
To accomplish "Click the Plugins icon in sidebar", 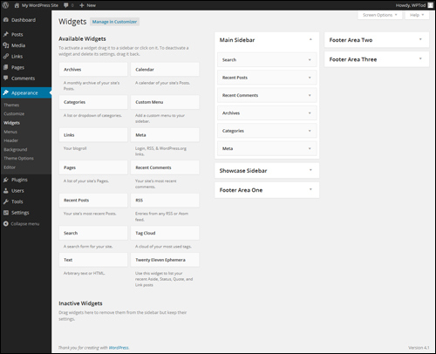I will tap(6, 180).
